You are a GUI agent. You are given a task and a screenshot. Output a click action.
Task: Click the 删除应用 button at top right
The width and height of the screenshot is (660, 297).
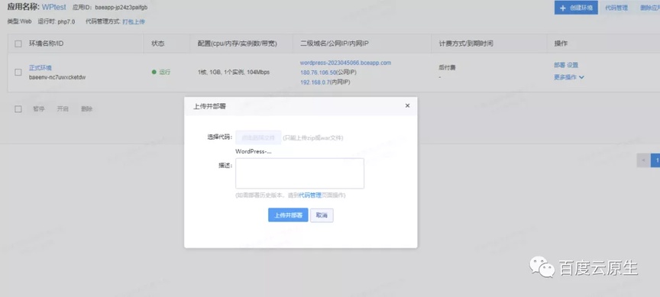[x=649, y=8]
